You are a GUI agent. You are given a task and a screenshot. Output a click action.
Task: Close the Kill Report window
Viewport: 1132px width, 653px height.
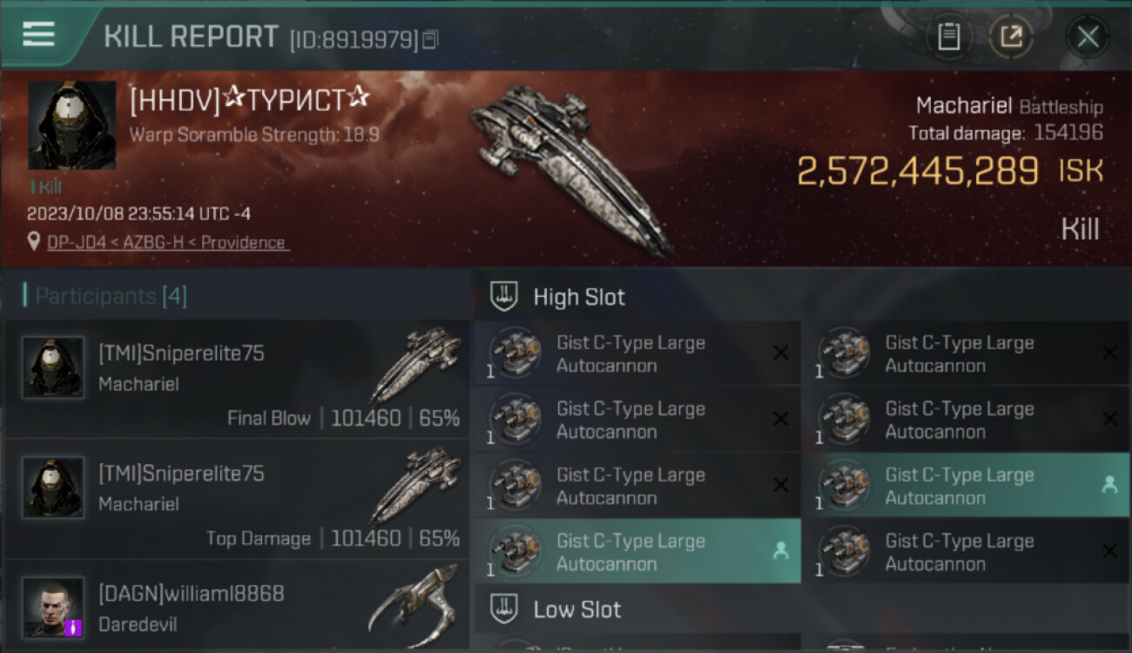pyautogui.click(x=1087, y=37)
